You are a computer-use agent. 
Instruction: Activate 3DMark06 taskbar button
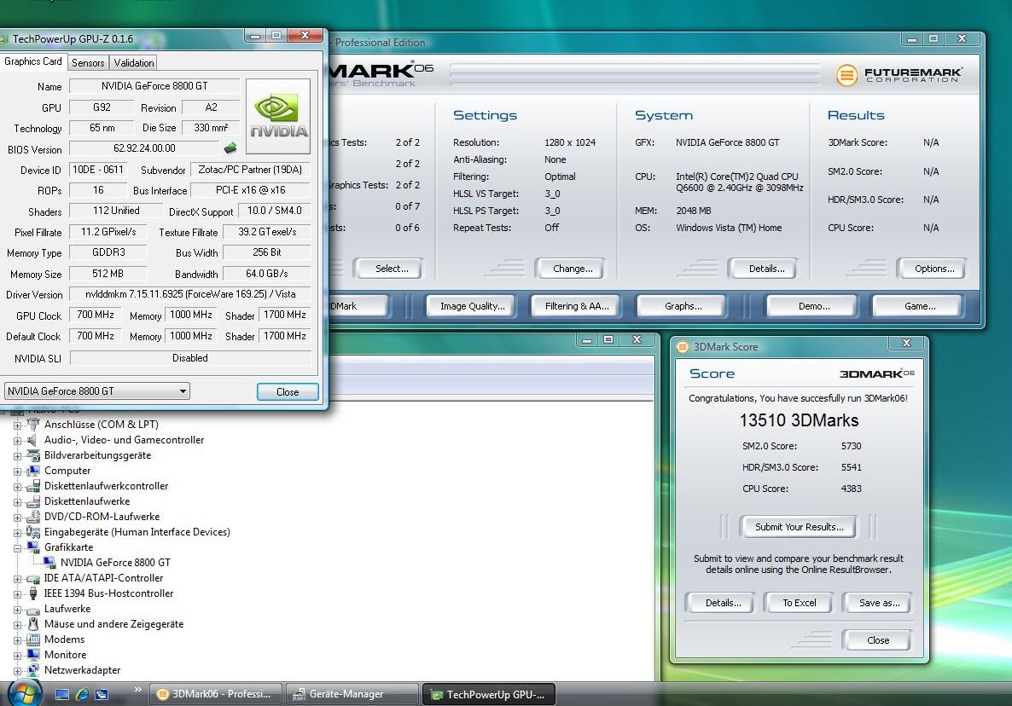216,694
